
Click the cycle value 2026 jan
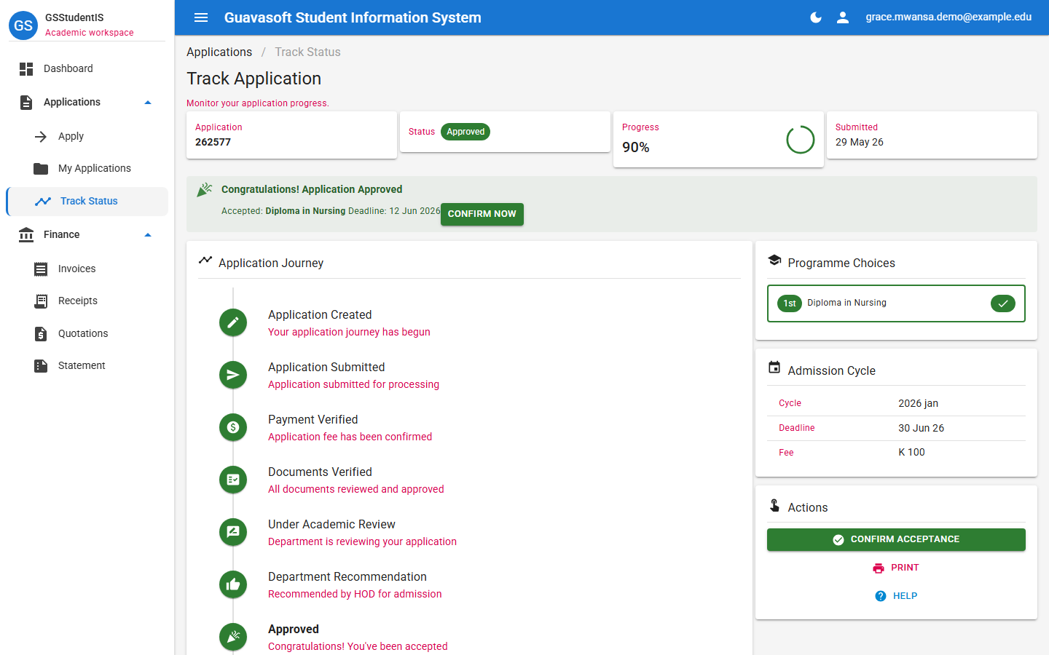coord(918,403)
